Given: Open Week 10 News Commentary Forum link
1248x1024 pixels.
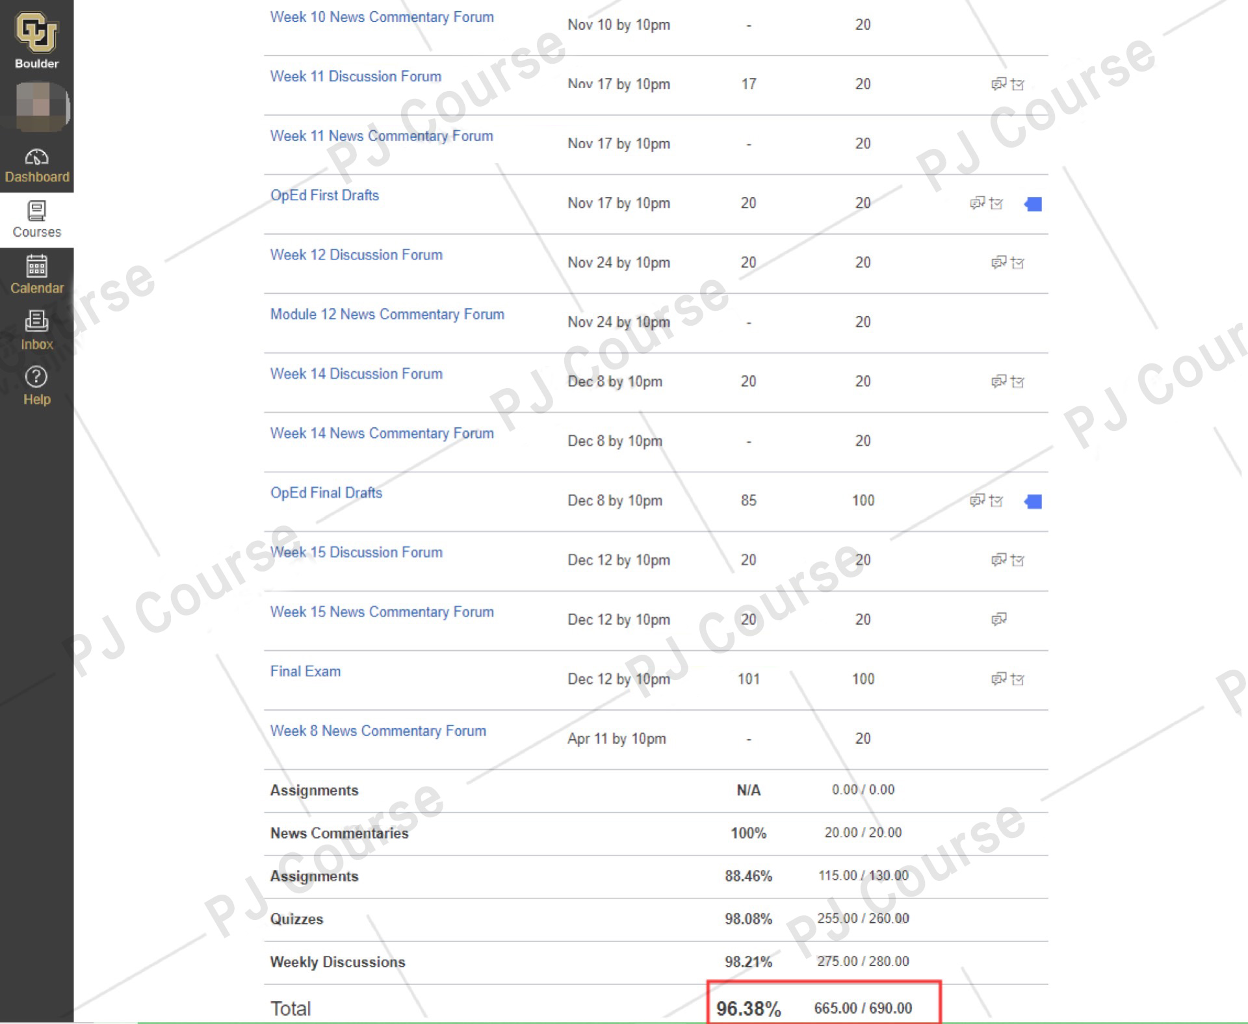Looking at the screenshot, I should [382, 17].
